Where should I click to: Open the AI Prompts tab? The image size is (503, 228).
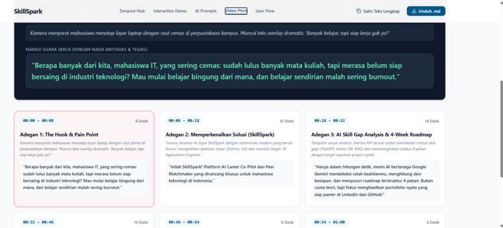pyautogui.click(x=205, y=11)
